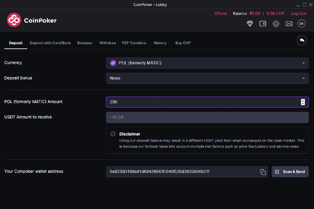314x209 pixels.
Task: Go to the Withdraw tab
Action: 107,43
